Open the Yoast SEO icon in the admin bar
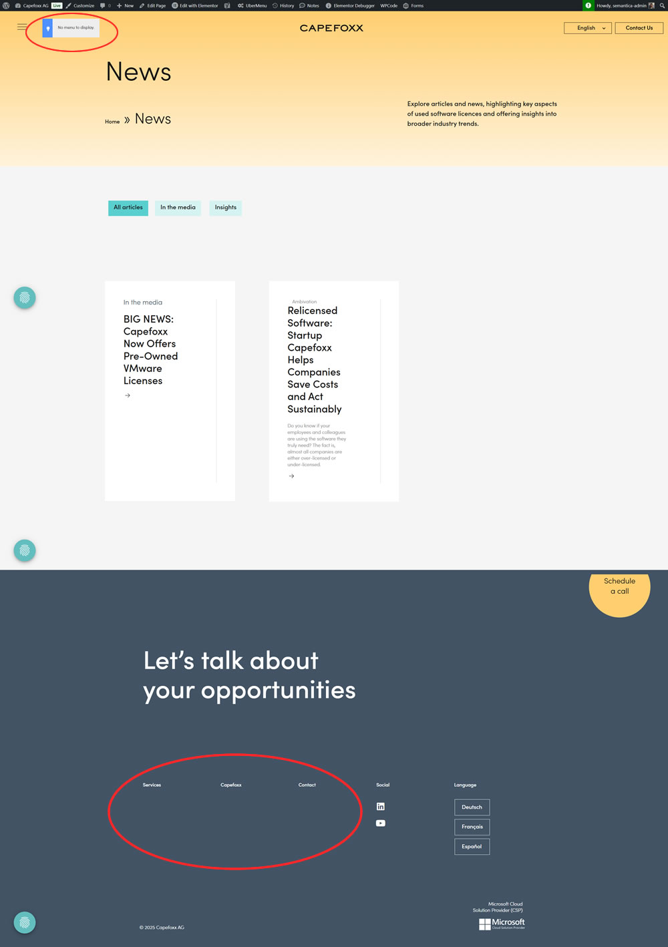Image resolution: width=668 pixels, height=947 pixels. 227,5
